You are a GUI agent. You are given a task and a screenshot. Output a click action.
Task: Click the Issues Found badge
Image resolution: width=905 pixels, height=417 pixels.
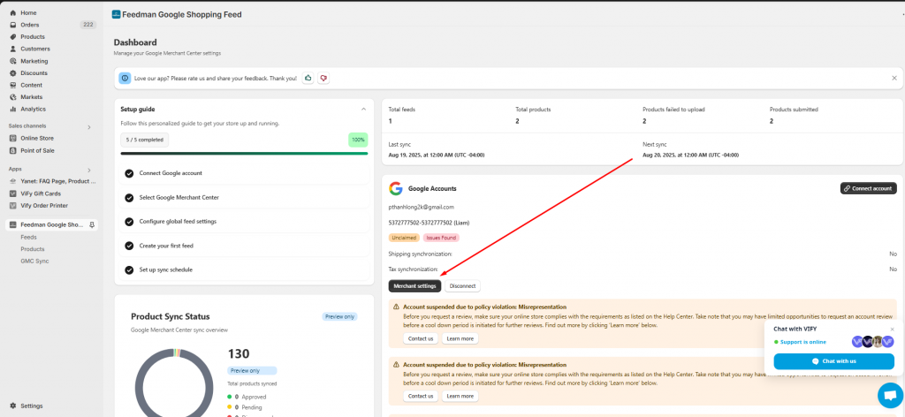pos(442,238)
